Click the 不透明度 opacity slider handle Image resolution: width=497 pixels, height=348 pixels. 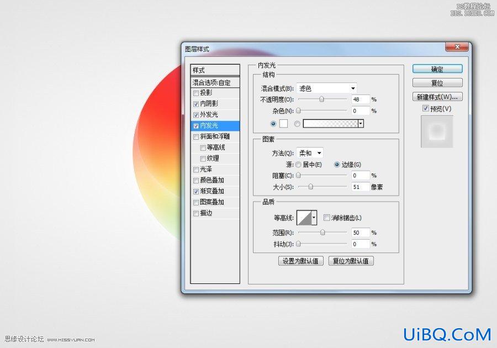322,99
